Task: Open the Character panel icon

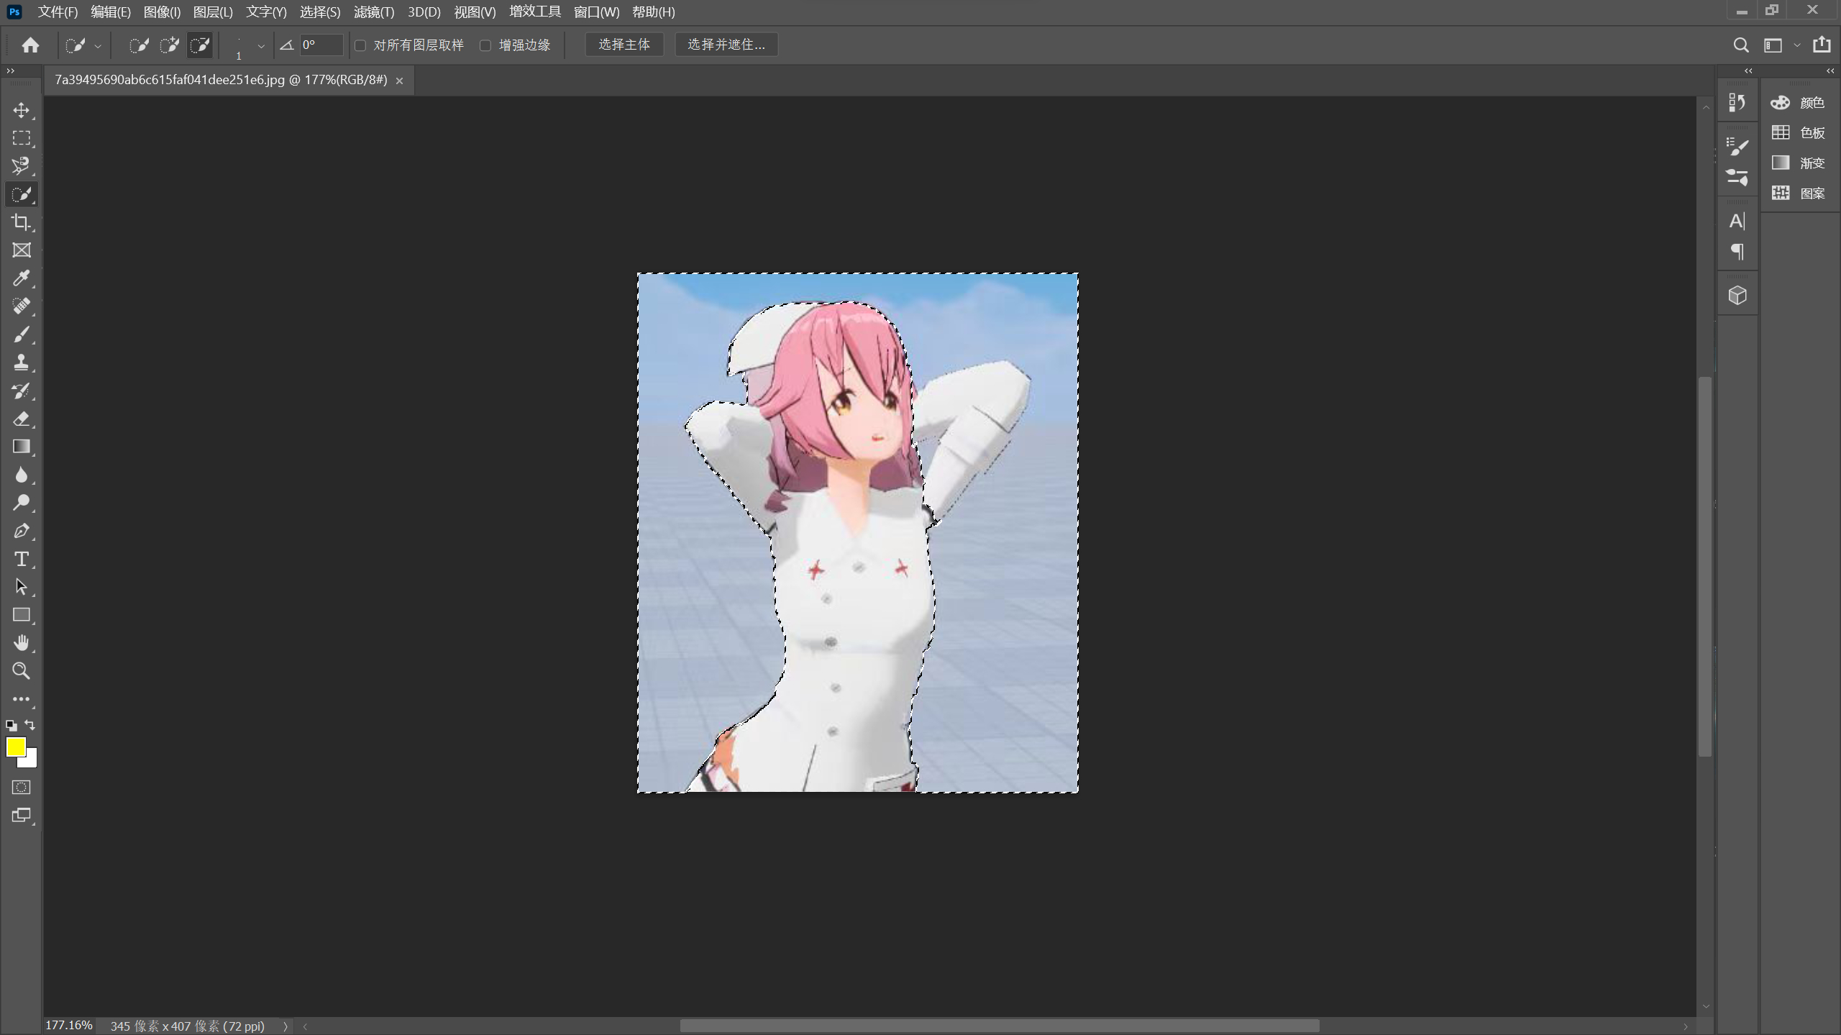Action: pyautogui.click(x=1737, y=221)
